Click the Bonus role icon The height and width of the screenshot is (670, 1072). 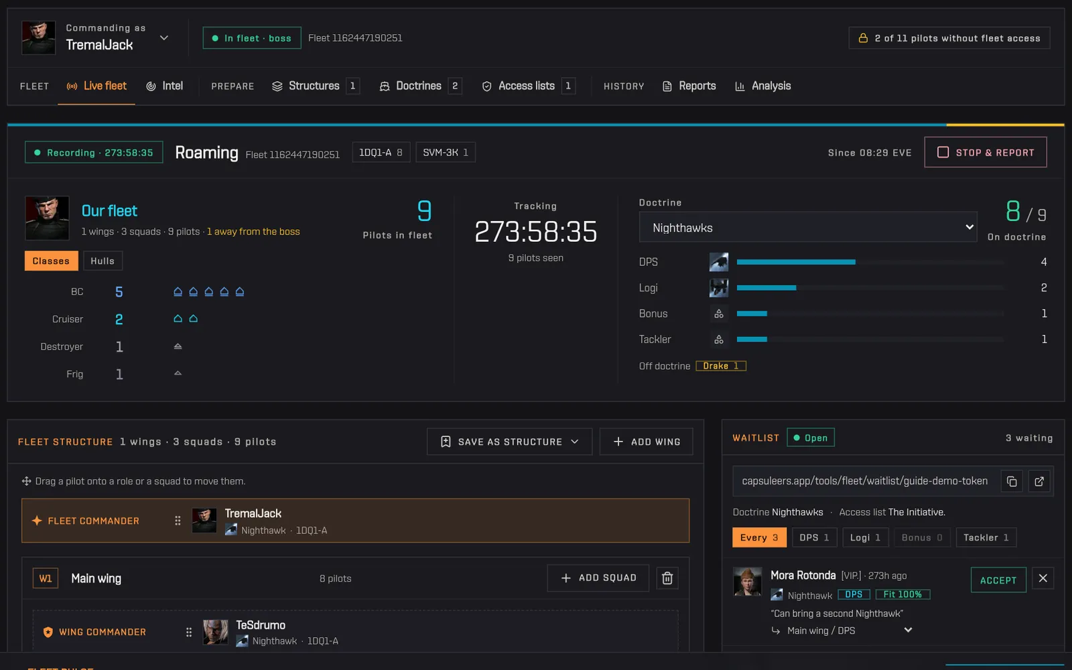[x=719, y=314]
